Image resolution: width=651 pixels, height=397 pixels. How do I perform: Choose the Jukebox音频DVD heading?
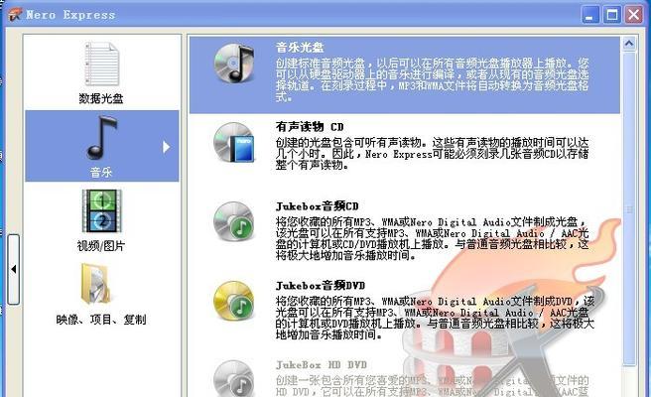321,285
